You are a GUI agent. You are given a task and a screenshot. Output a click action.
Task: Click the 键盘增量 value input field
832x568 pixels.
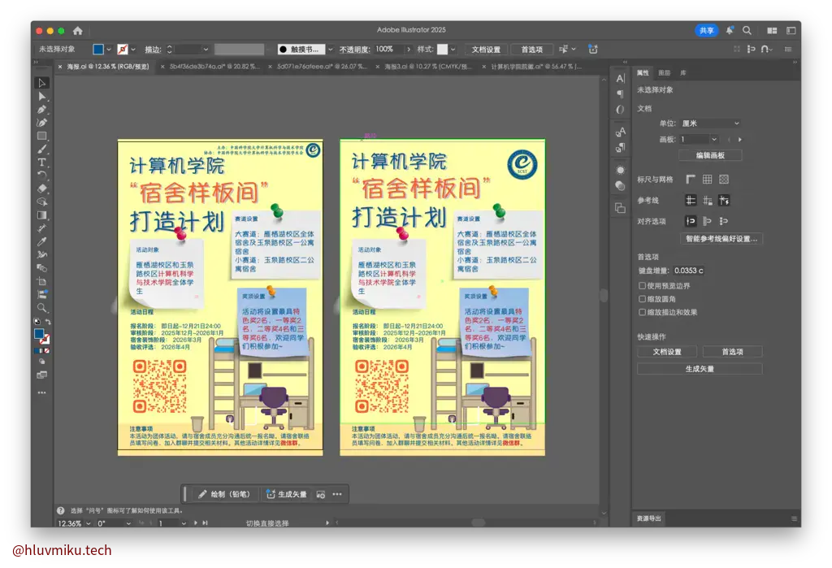point(691,271)
